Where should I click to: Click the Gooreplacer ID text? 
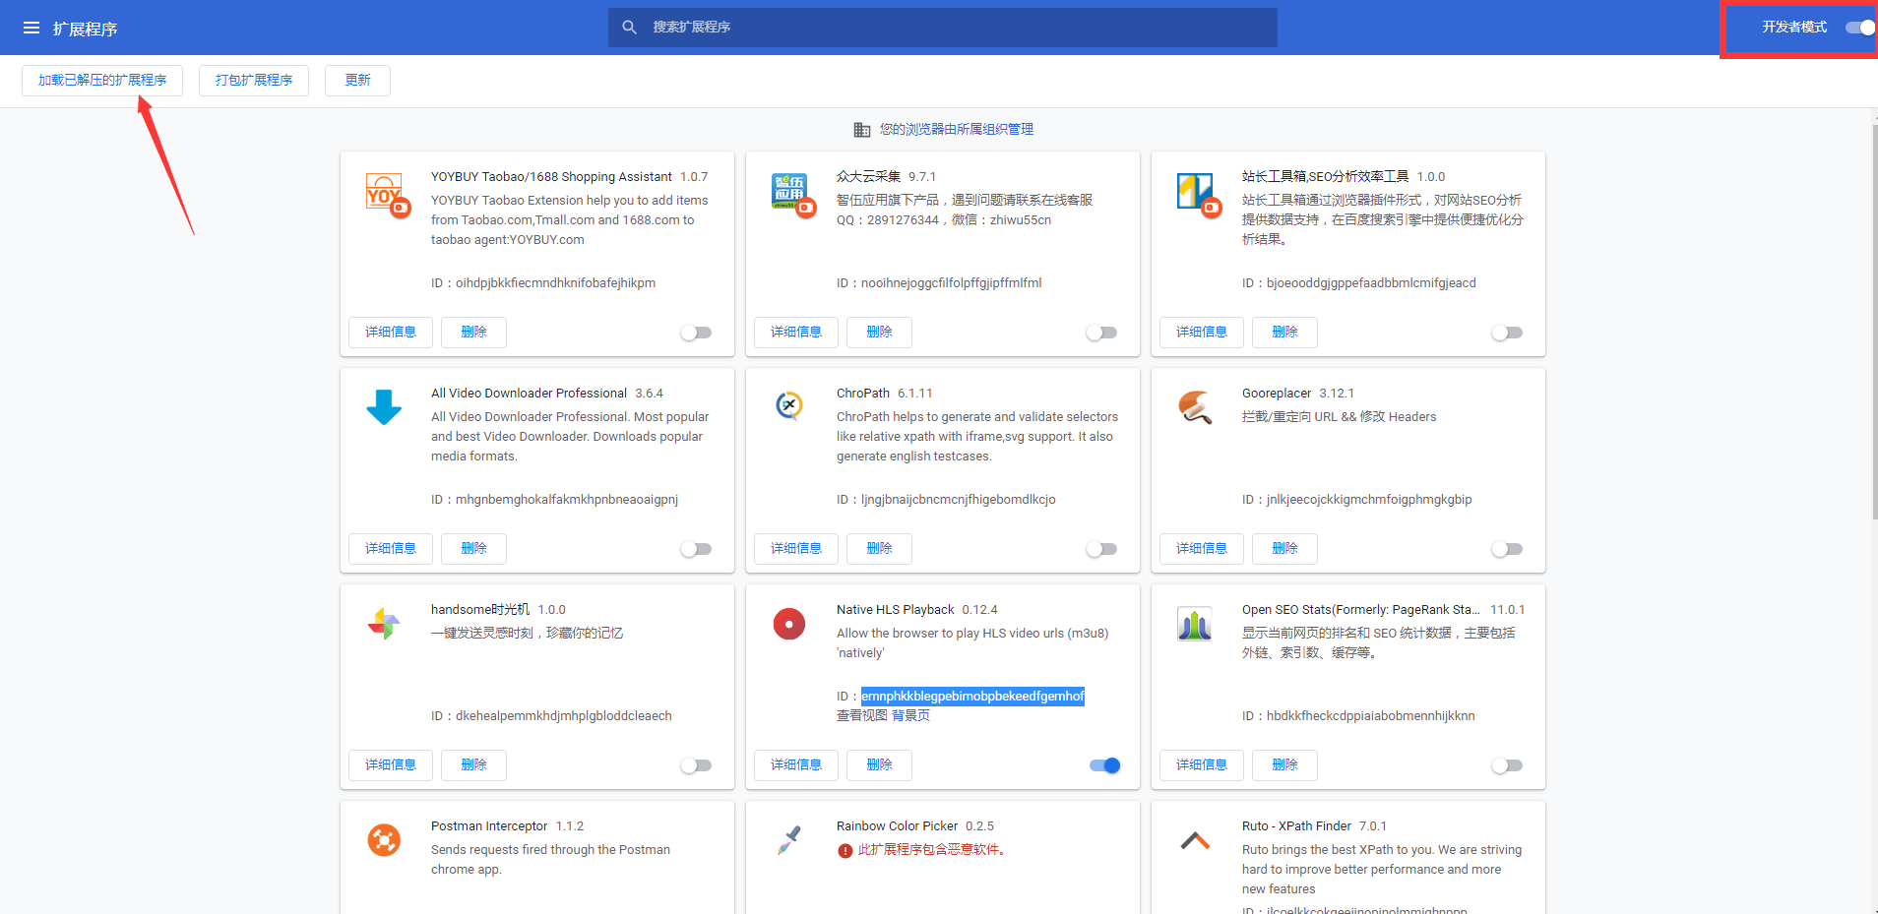[x=1356, y=500]
